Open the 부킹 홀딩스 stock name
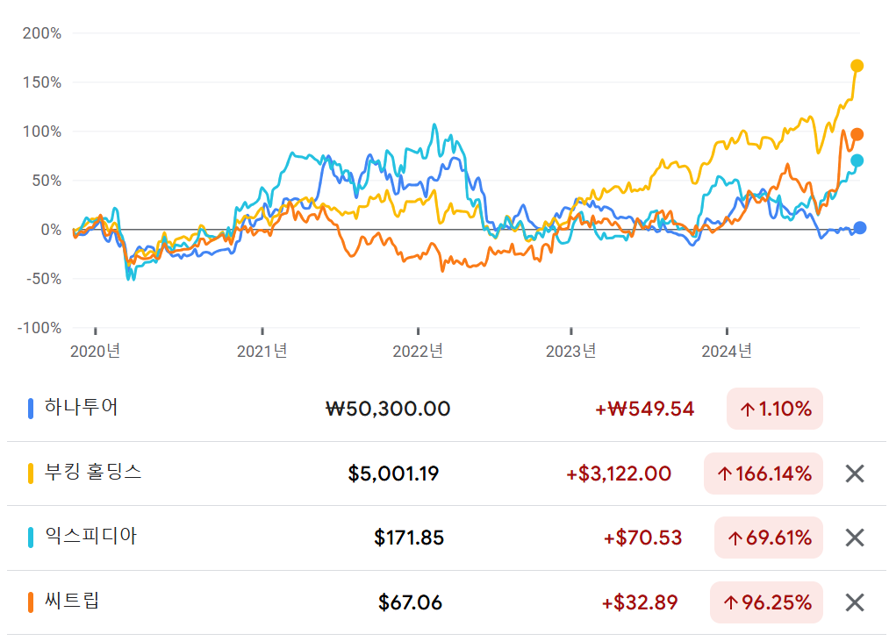Viewport: 889px width, 641px height. click(93, 472)
